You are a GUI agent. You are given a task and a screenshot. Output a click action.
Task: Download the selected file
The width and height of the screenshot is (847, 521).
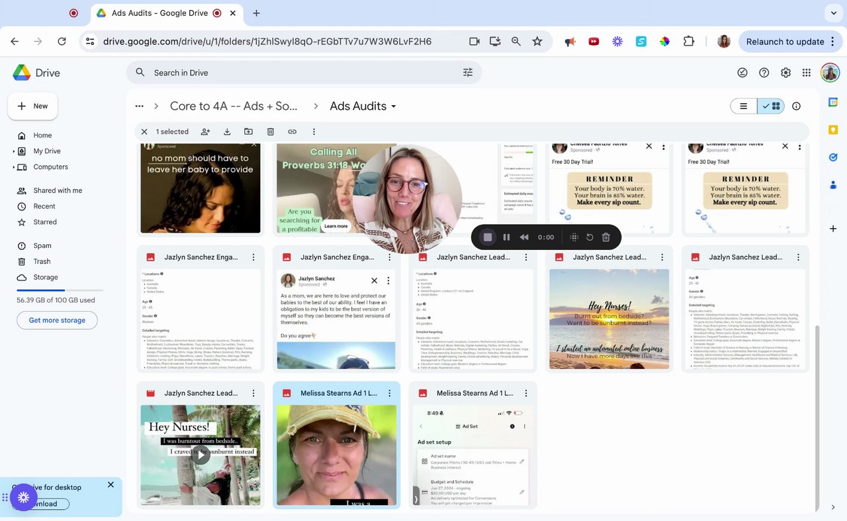coord(227,132)
